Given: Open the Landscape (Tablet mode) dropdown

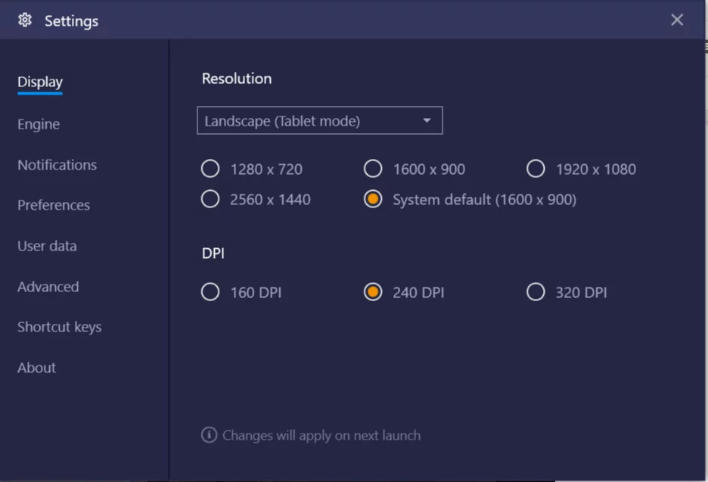Looking at the screenshot, I should 320,120.
